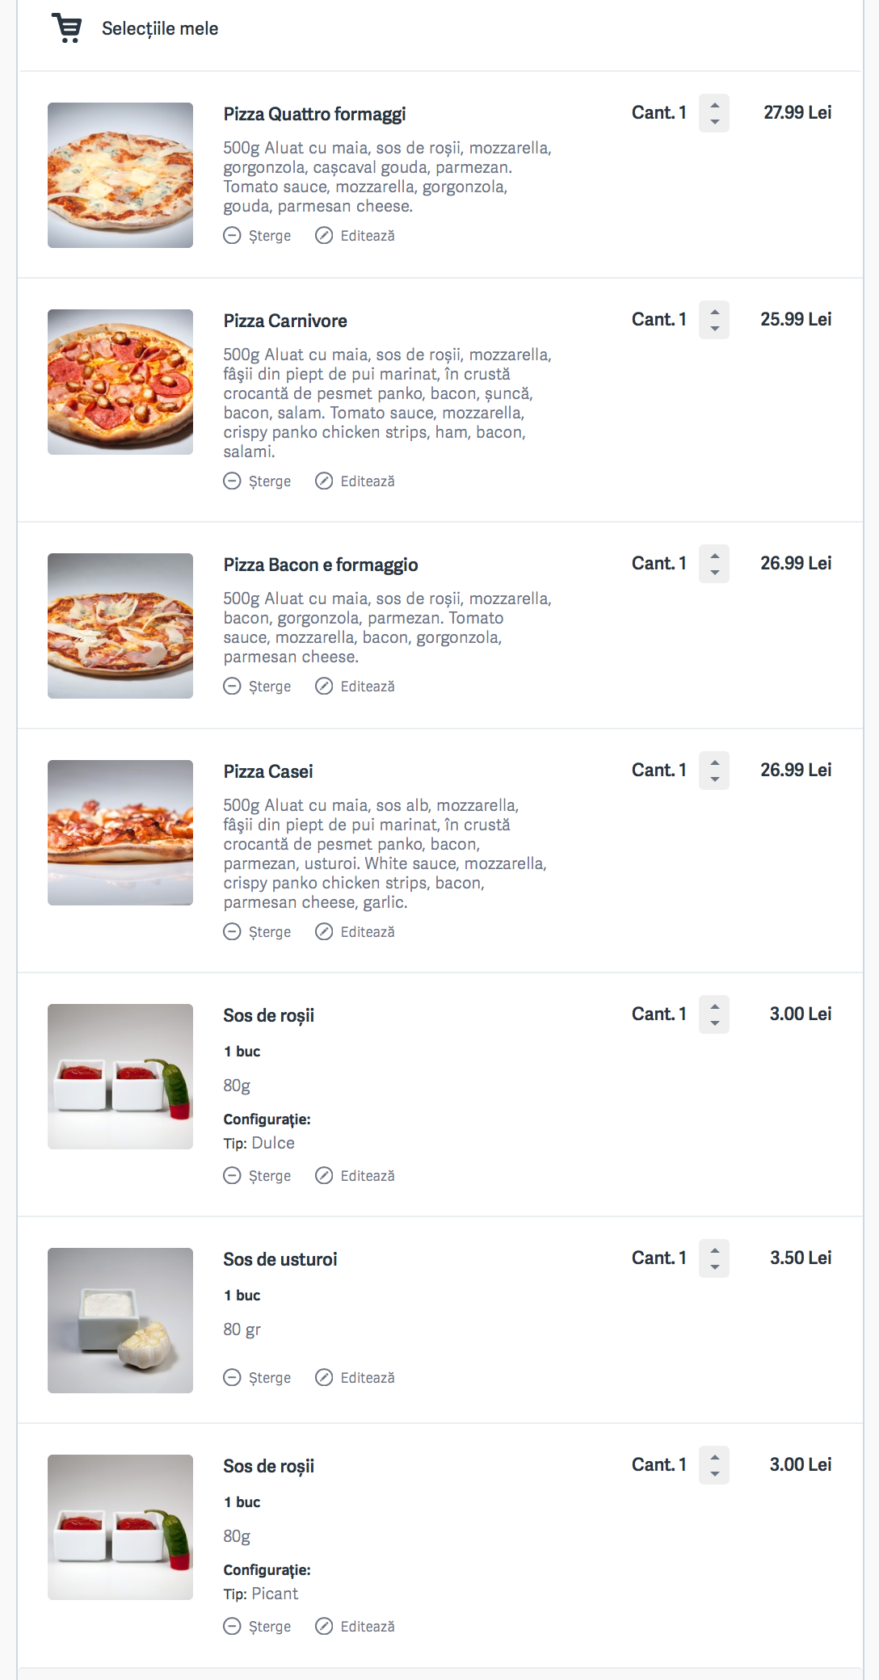
Task: Click the Editează pencil icon for Pizza Casei
Action: [324, 932]
